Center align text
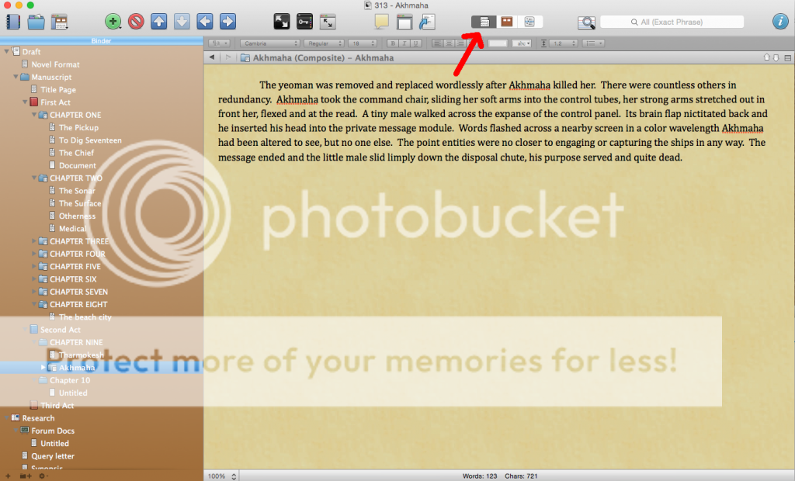 (x=449, y=43)
